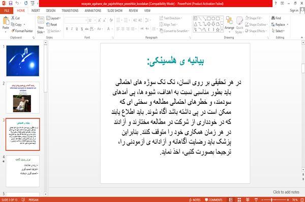The image size is (305, 202).
Task: Open the Layout dropdown
Action: [x=53, y=18]
